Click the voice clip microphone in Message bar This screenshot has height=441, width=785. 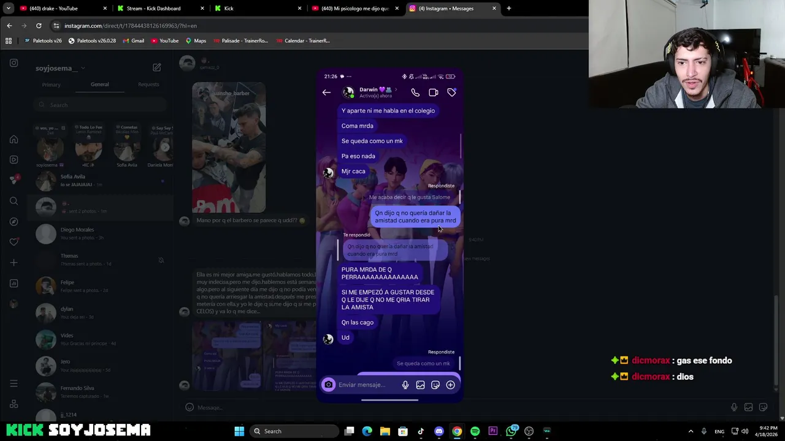pos(733,407)
